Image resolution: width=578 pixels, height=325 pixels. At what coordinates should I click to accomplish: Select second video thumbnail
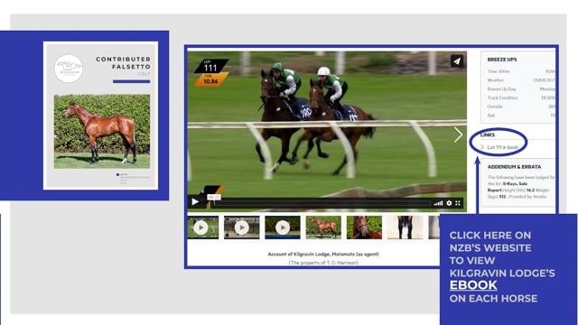click(241, 227)
